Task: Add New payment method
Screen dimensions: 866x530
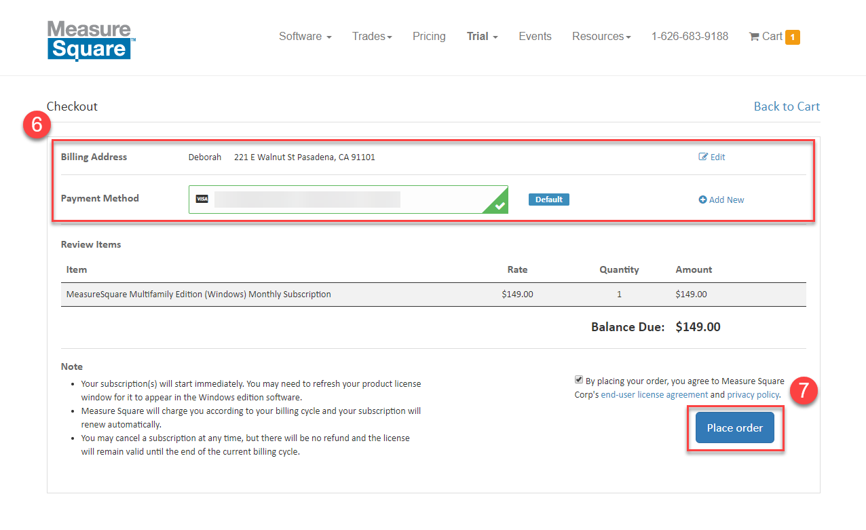Action: pyautogui.click(x=721, y=200)
